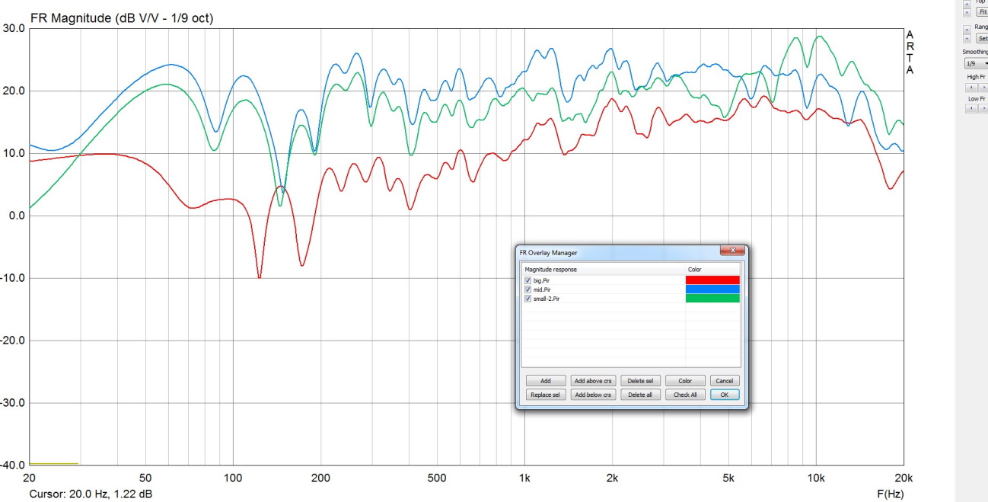Click the Top up arrow stepper

pyautogui.click(x=967, y=4)
